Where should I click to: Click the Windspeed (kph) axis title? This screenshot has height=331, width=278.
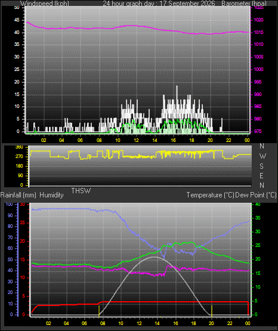45,3
